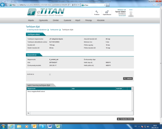Screen dimensions: 162x129
Task: Toggle the Archívok is checkbox
Action: 50,74
